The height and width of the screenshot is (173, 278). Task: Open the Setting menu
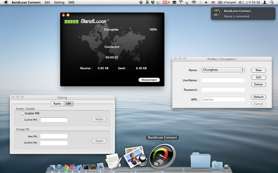59,2
